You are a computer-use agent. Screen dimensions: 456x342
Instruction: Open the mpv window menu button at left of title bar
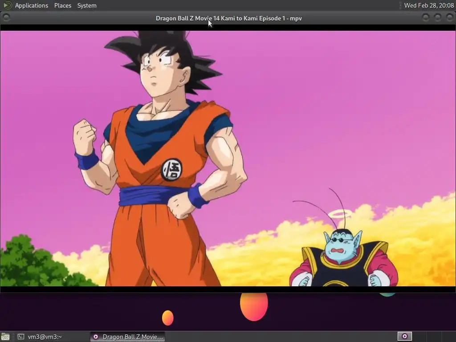[x=6, y=18]
